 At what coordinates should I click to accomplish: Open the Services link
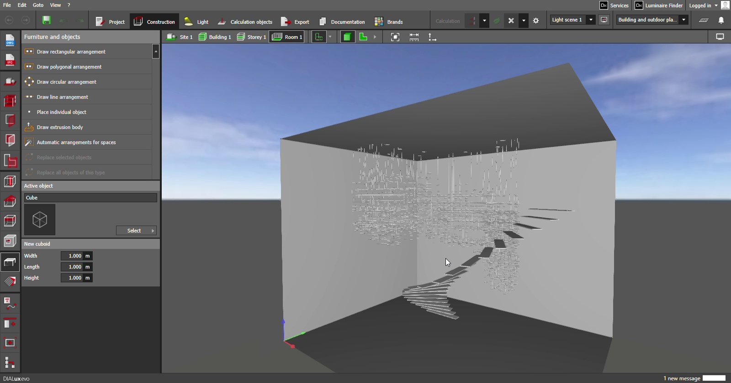(x=614, y=5)
